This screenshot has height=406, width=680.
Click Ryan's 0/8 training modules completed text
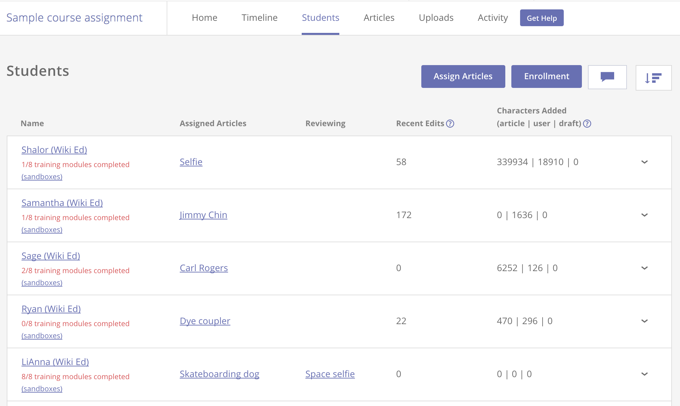76,323
